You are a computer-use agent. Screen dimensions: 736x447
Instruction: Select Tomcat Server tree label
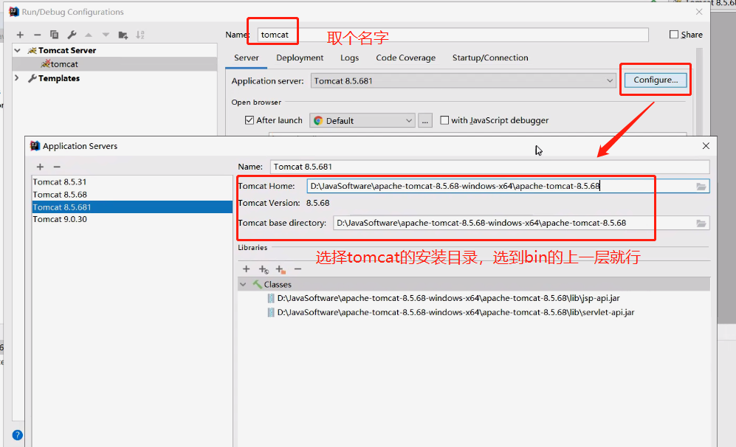click(67, 50)
